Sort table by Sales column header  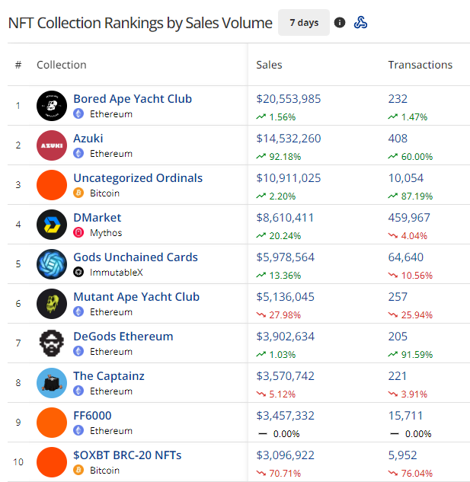click(x=269, y=65)
